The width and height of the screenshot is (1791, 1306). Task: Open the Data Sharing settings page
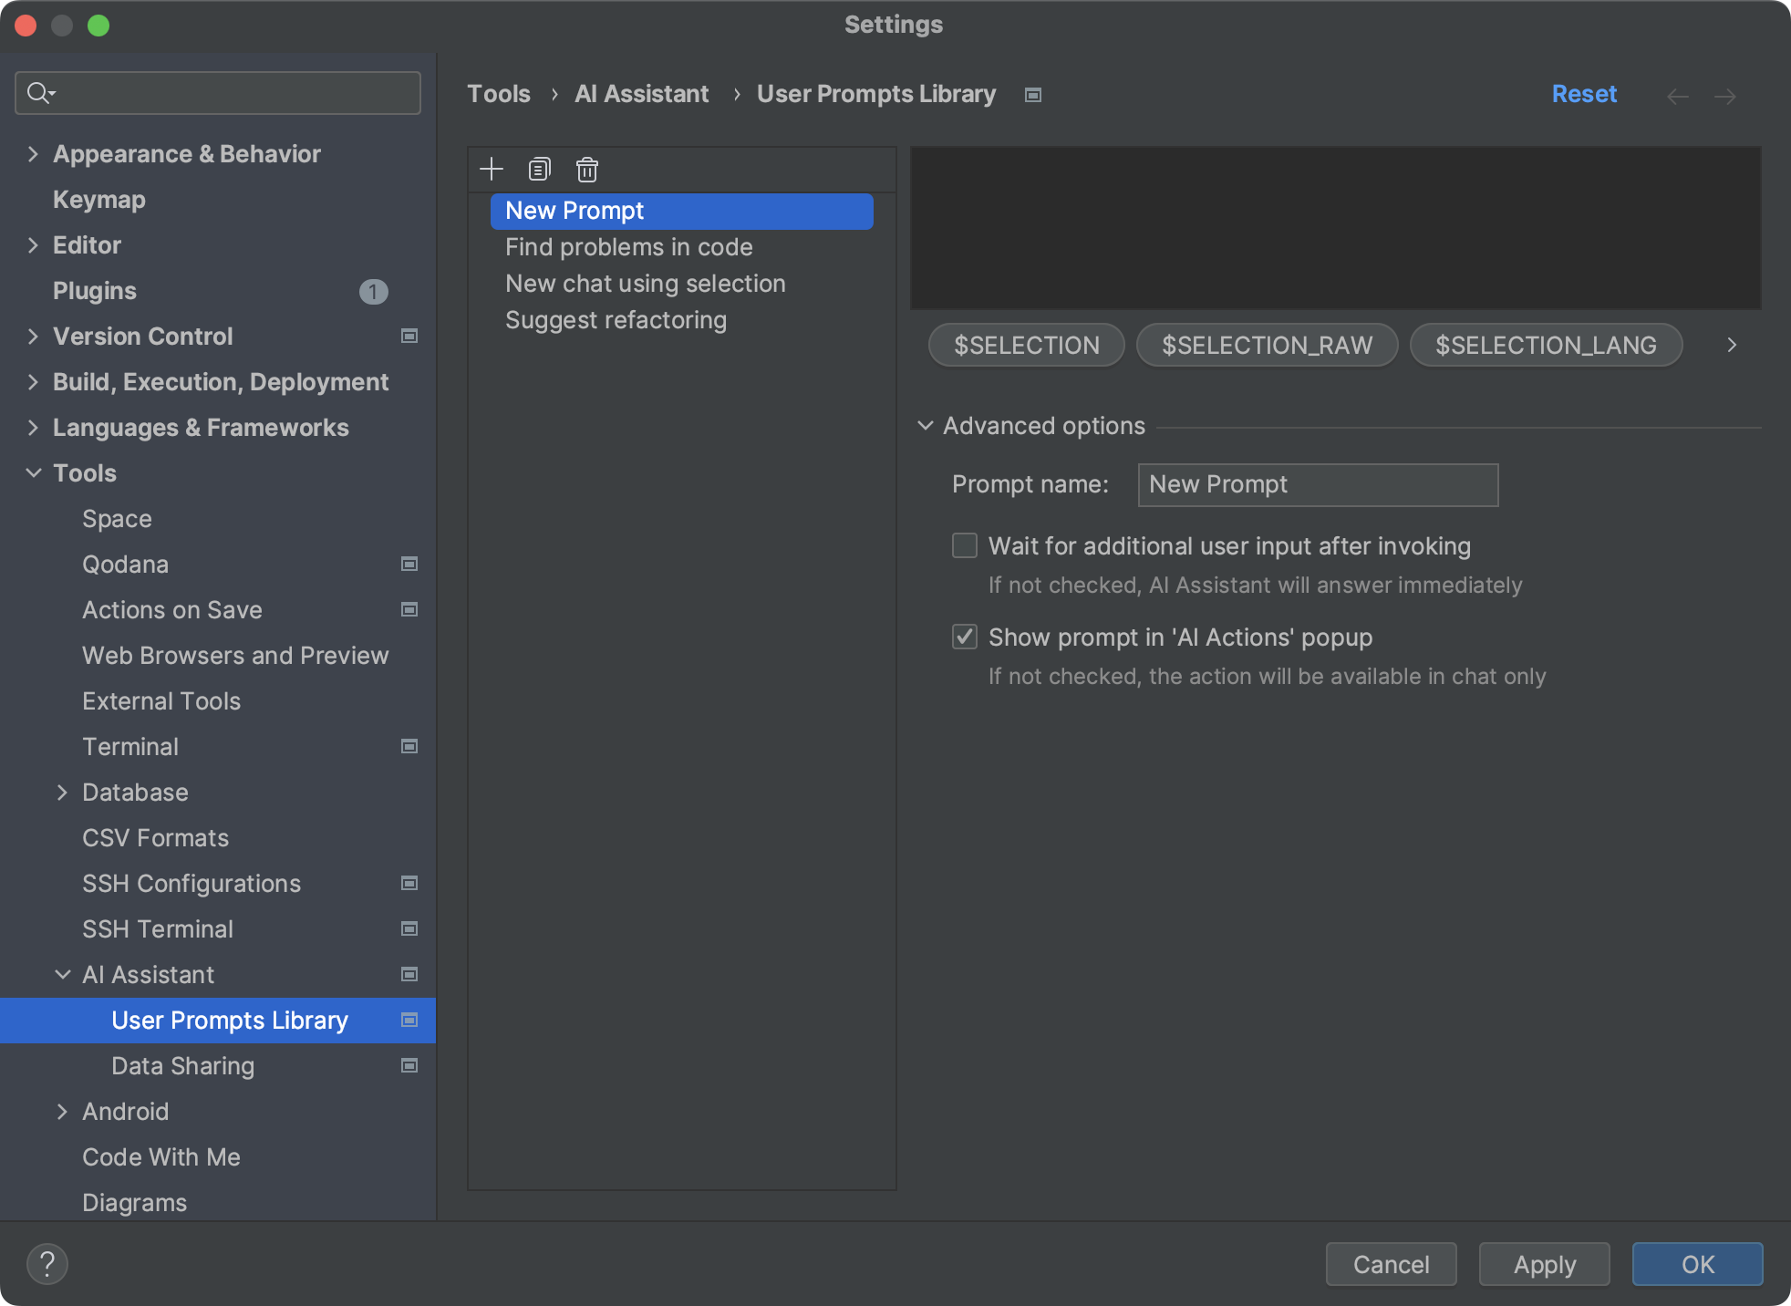click(x=182, y=1066)
